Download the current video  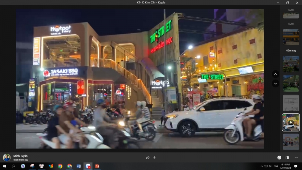tap(154, 158)
